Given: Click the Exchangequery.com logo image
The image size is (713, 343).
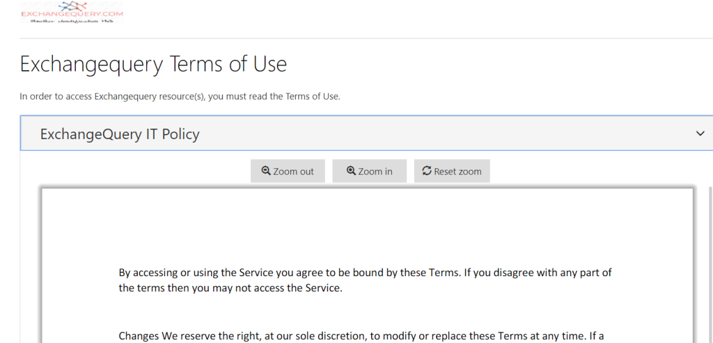Looking at the screenshot, I should 72,10.
